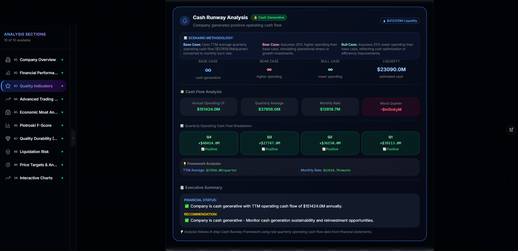This screenshot has width=518, height=251.
Task: Open Financial Performance section
Action: click(x=34, y=73)
